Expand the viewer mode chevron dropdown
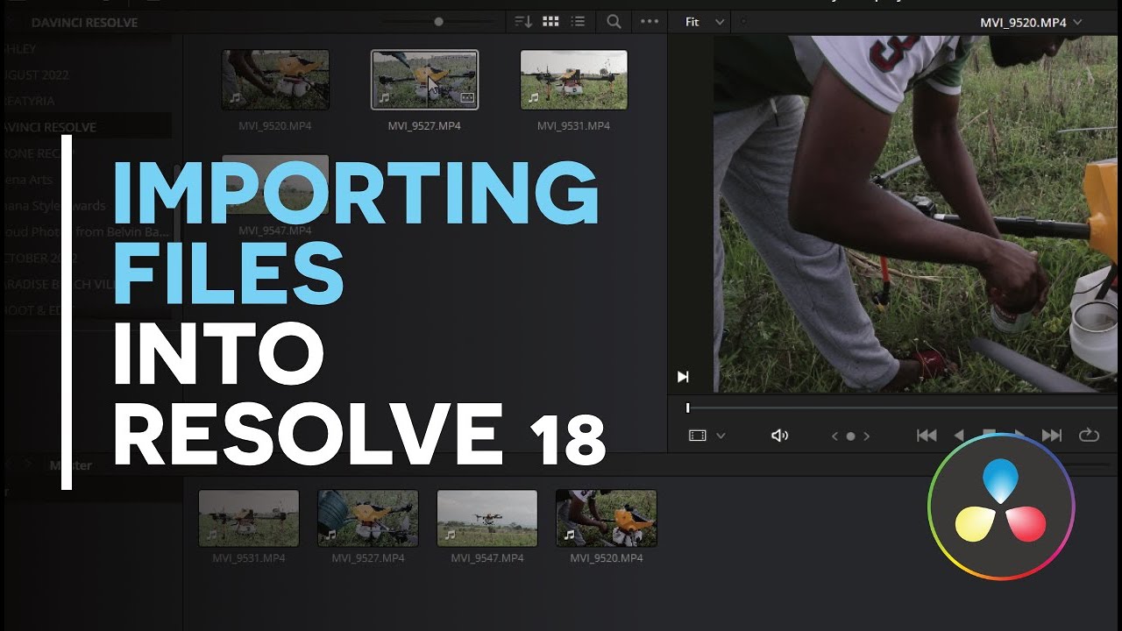 pos(721,436)
